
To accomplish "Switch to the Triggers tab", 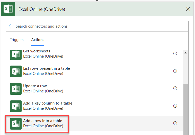I will point(17,40).
